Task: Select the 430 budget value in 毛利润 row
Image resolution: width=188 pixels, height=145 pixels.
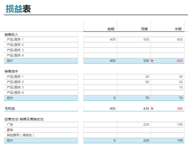Action: click(146, 109)
